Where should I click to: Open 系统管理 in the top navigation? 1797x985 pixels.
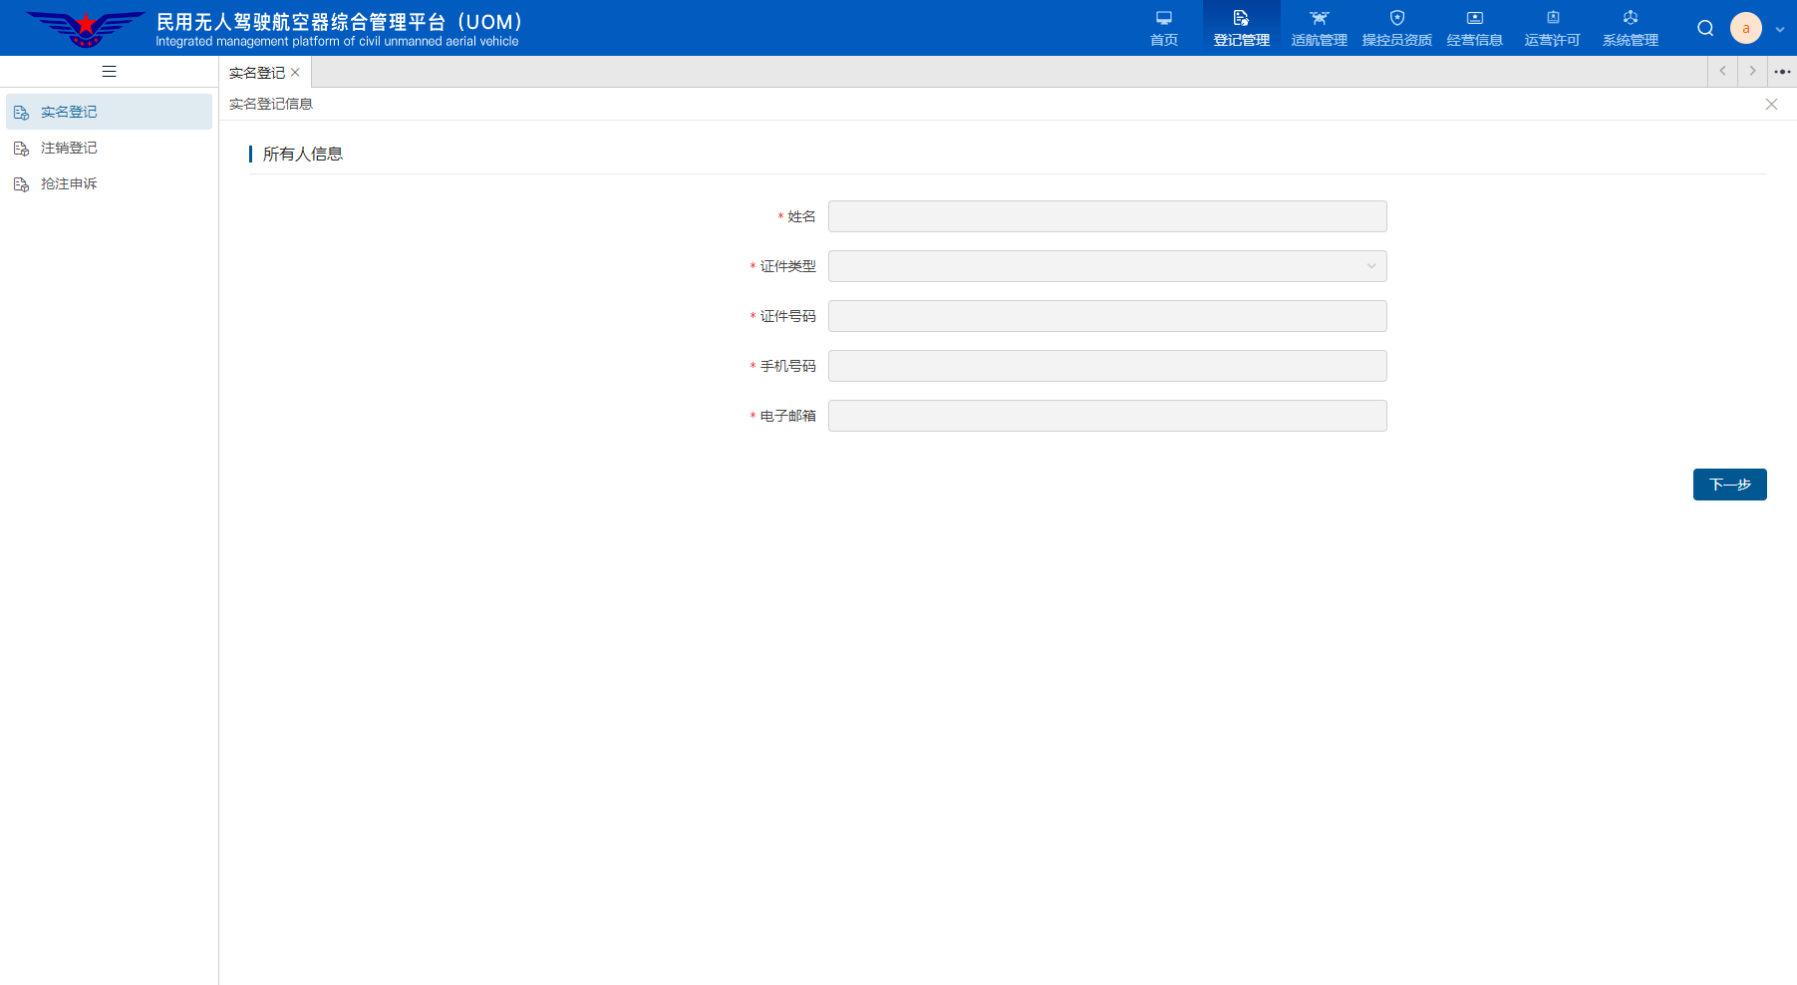pyautogui.click(x=1631, y=28)
